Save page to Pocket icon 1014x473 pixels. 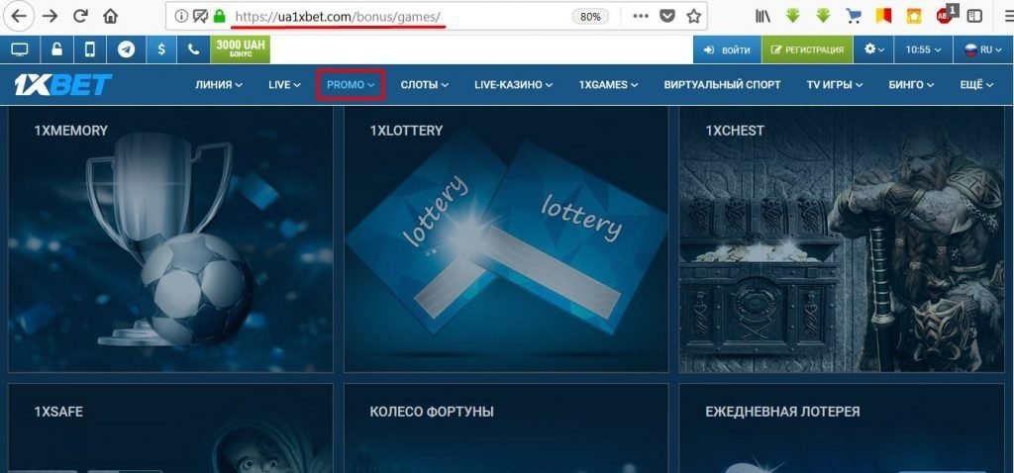tap(667, 16)
